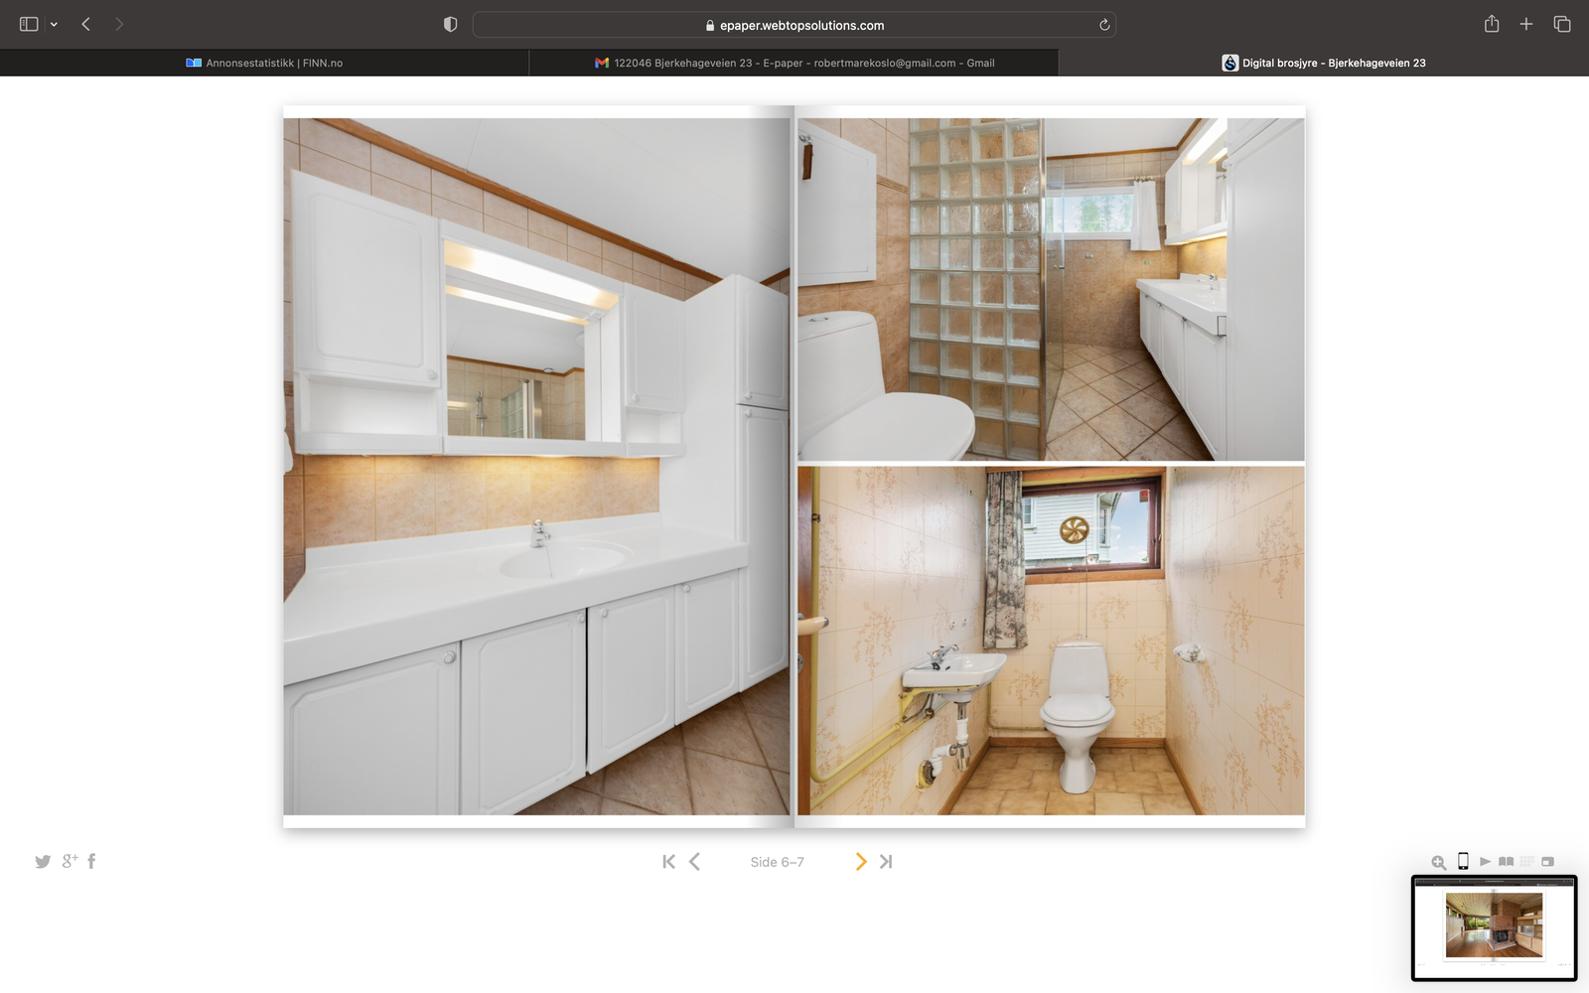This screenshot has height=993, width=1589.
Task: Share brochure on Twitter
Action: point(43,862)
